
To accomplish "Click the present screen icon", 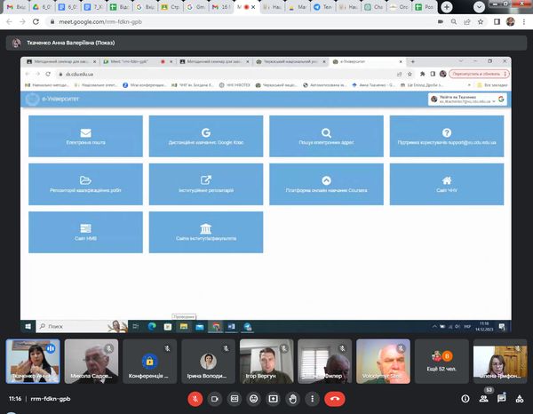I will coord(273,400).
